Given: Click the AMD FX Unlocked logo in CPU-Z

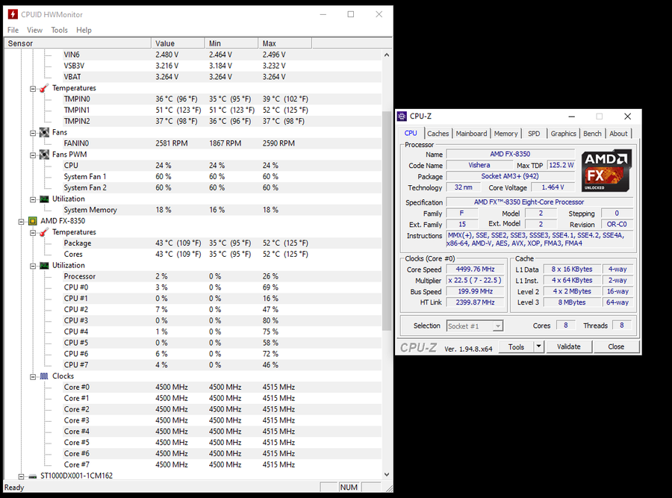Looking at the screenshot, I should click(606, 170).
